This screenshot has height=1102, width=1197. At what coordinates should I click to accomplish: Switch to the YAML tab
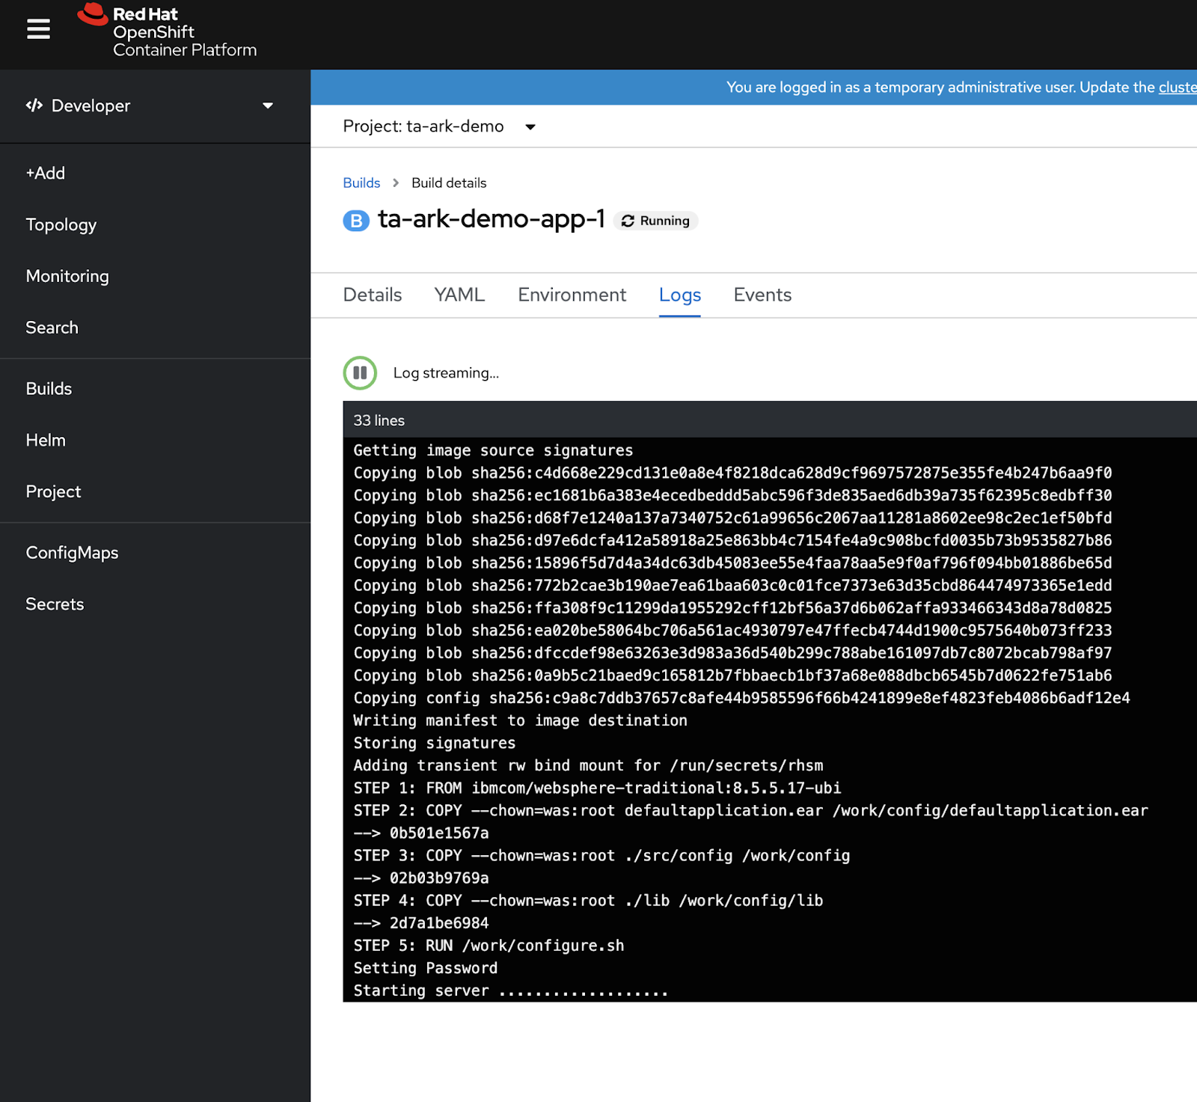click(459, 295)
